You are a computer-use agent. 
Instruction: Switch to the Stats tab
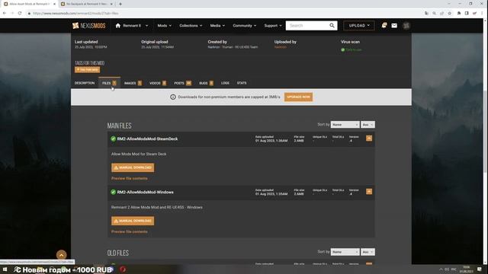click(242, 83)
